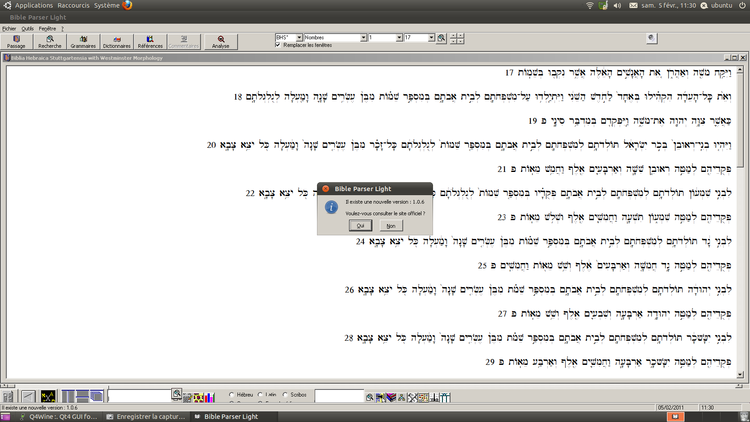Expand the BHS version dropdown
Image resolution: width=750 pixels, height=422 pixels.
[x=300, y=38]
